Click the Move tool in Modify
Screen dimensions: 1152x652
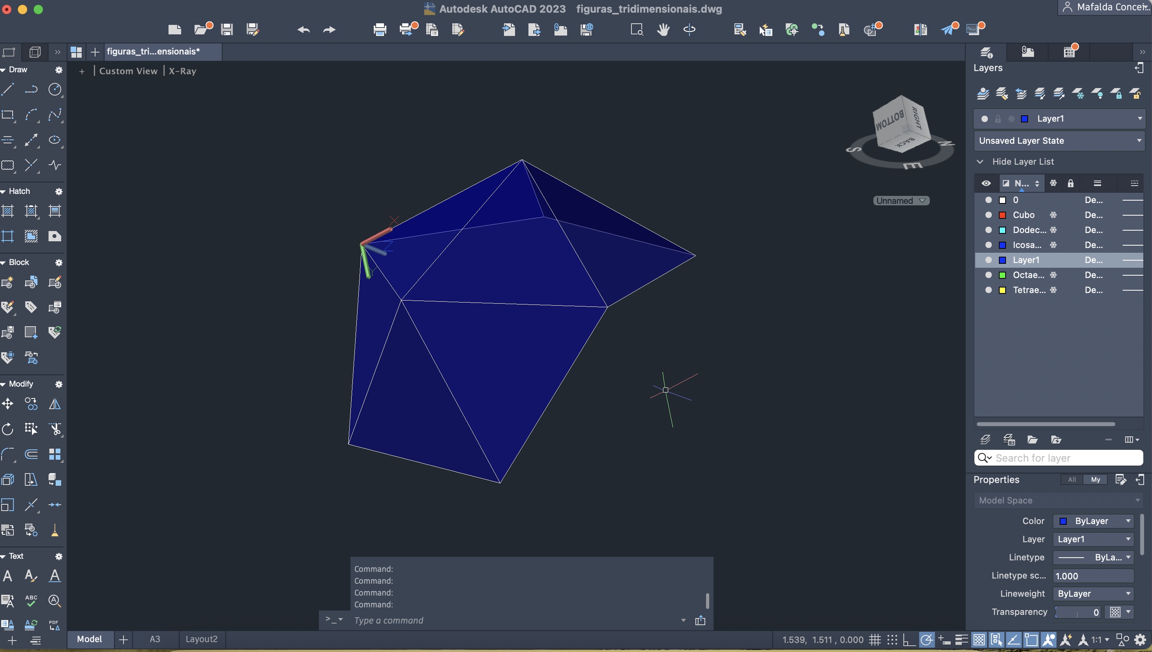[7, 404]
